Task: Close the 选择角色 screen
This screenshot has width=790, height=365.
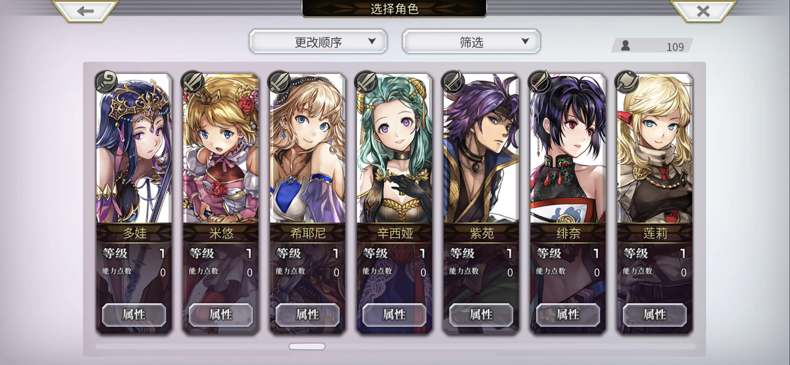Action: (x=703, y=11)
